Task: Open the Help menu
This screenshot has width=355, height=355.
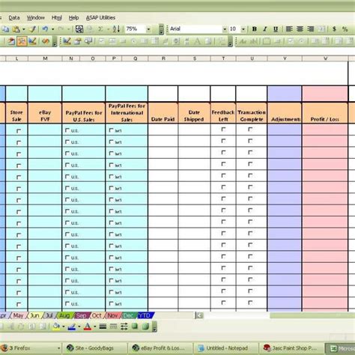Action: (x=73, y=18)
